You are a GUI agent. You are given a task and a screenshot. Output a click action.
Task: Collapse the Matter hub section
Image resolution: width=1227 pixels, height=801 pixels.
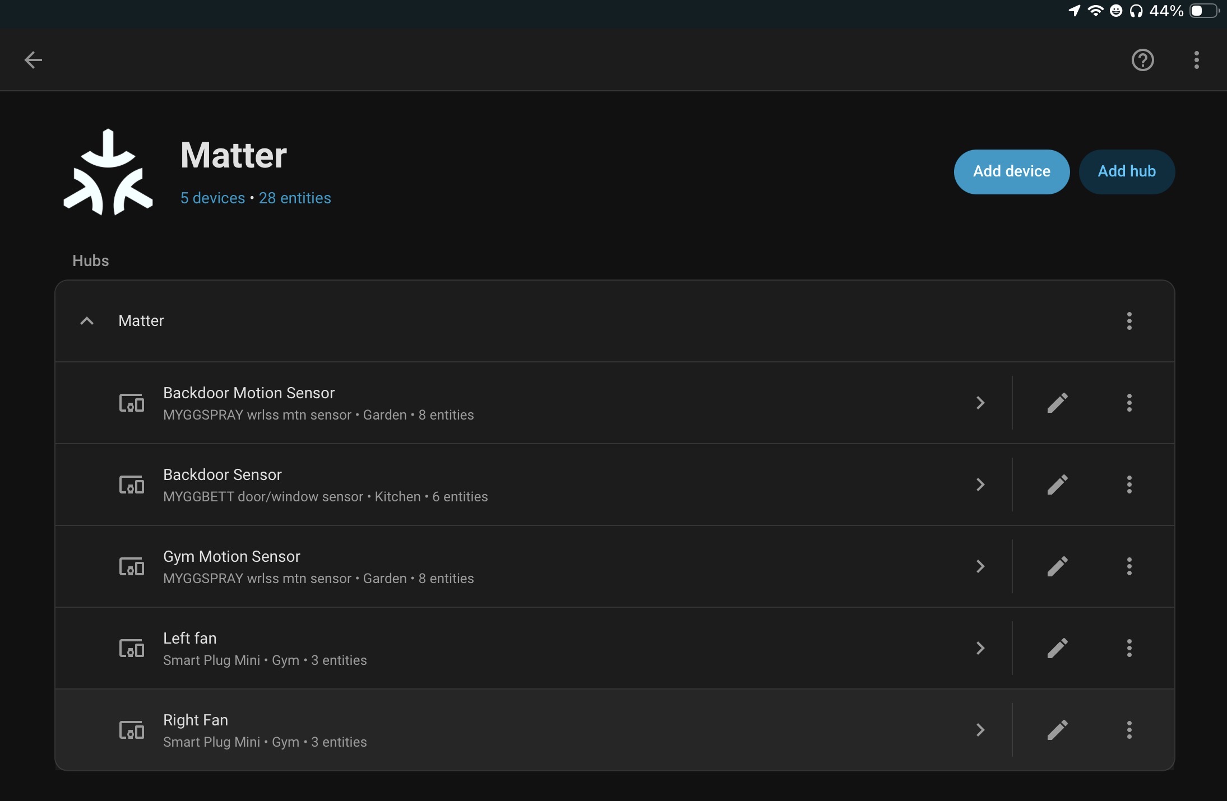pyautogui.click(x=87, y=321)
